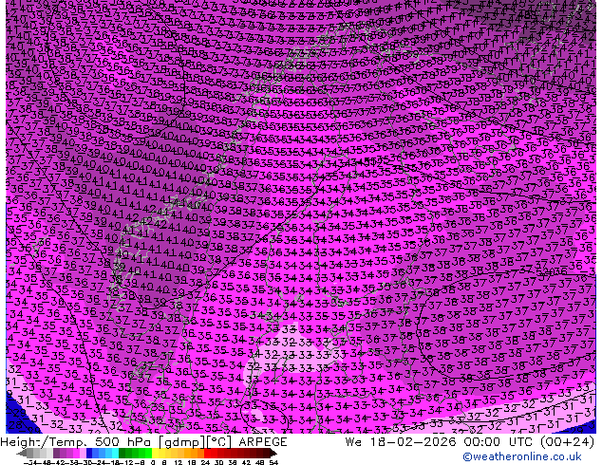Click the gray left arrow end of legend
Screen dimensions: 602x465
pos(21,453)
